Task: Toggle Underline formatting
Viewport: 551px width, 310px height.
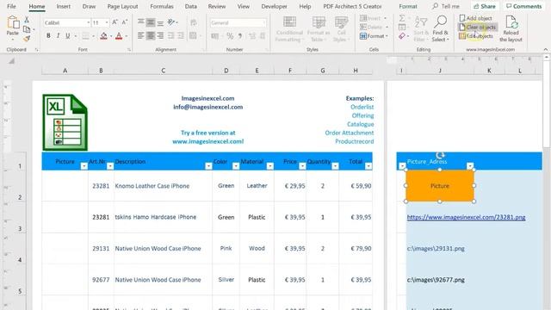Action: [67, 36]
